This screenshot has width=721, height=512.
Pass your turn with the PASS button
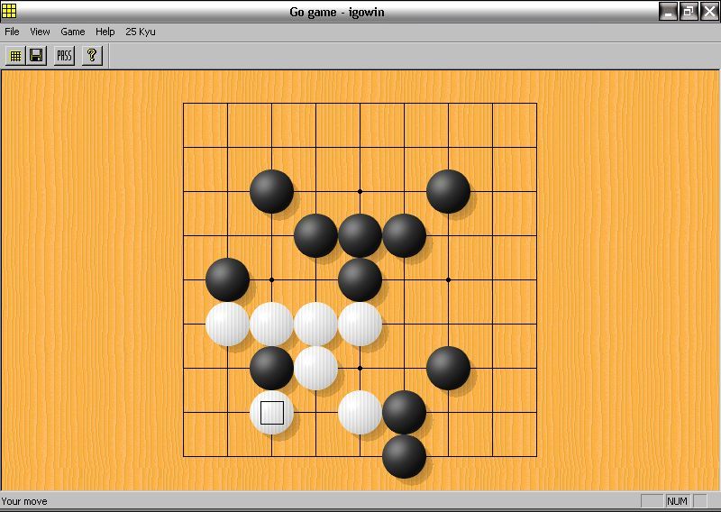(x=64, y=56)
